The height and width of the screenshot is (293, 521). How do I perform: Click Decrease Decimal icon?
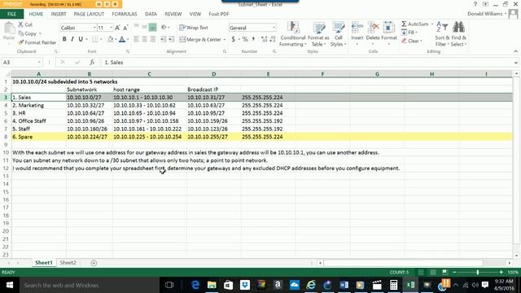coord(273,39)
